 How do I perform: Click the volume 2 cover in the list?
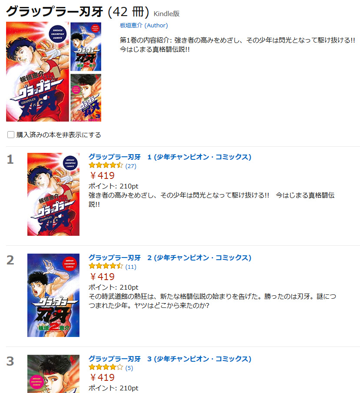tap(53, 295)
